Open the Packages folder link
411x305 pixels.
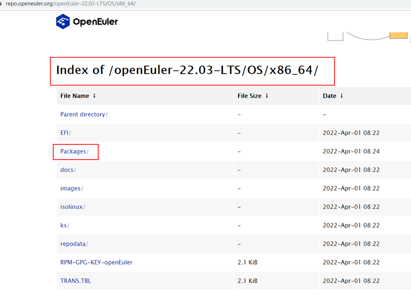click(75, 152)
